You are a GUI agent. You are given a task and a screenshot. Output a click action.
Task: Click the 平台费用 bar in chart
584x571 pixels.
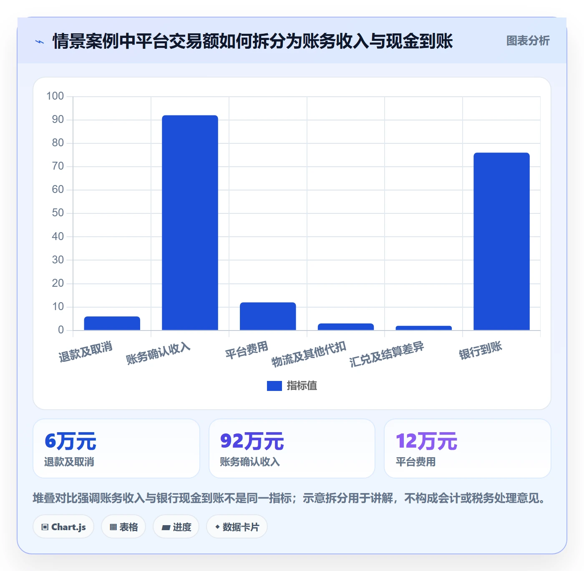(x=268, y=316)
